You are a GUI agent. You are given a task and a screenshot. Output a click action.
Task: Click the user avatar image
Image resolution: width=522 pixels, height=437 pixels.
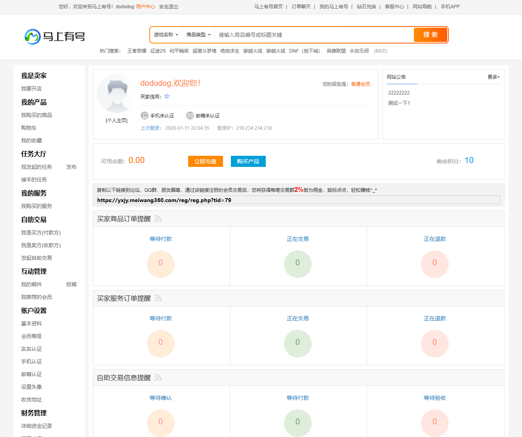click(116, 94)
